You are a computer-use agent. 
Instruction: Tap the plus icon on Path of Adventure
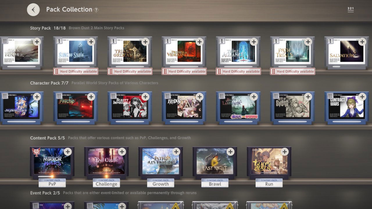click(176, 151)
